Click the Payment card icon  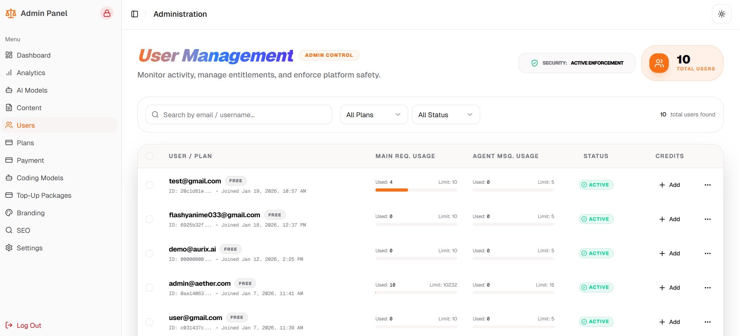pos(9,160)
